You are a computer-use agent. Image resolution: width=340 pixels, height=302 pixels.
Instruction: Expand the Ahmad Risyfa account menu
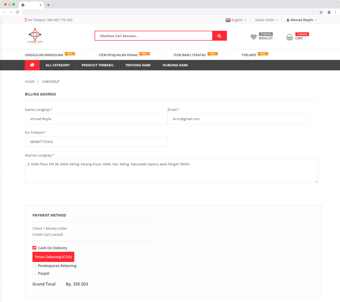point(302,20)
